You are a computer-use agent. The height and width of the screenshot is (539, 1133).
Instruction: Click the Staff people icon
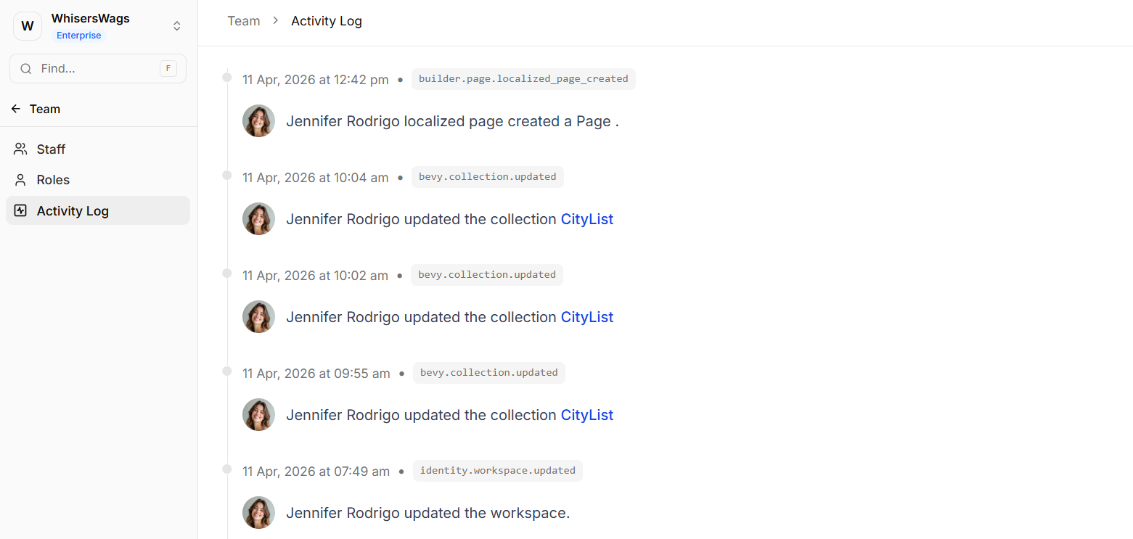point(20,149)
